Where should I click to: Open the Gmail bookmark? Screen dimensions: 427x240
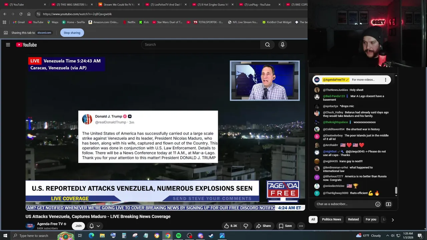coord(18,22)
